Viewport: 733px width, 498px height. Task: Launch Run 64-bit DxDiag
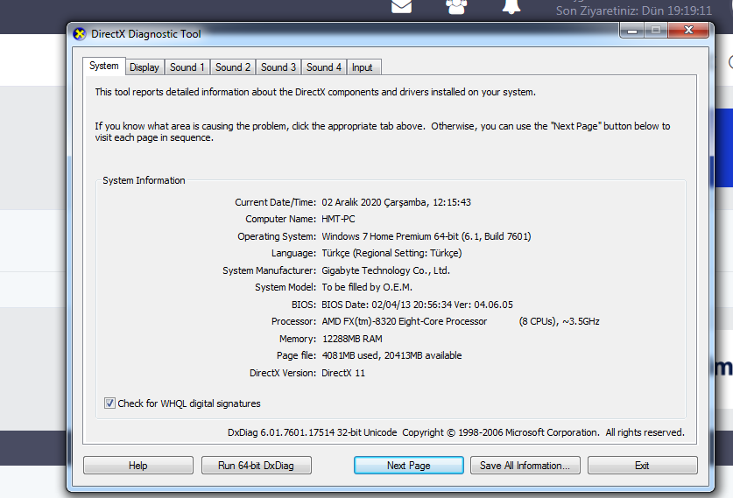pyautogui.click(x=257, y=466)
